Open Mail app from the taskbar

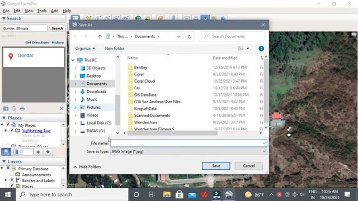pos(192,195)
